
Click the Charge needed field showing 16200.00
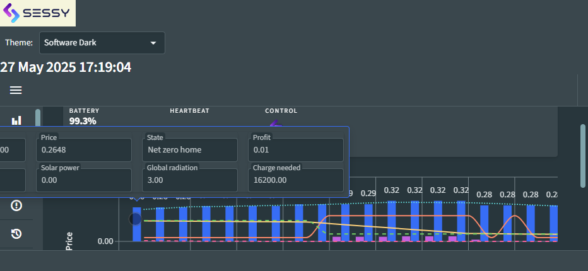point(296,180)
